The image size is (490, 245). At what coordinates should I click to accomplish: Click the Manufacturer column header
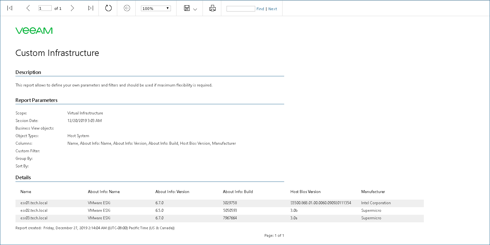point(373,192)
